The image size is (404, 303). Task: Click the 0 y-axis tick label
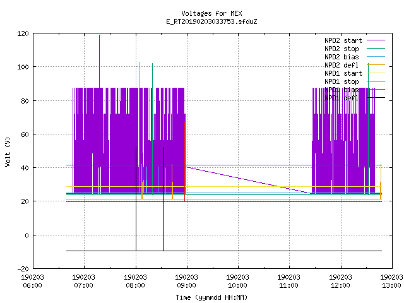pyautogui.click(x=27, y=235)
